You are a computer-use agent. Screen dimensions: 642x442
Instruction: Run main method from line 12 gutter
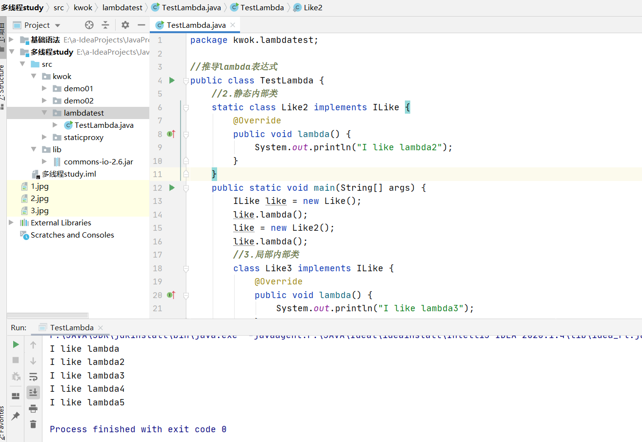[172, 187]
